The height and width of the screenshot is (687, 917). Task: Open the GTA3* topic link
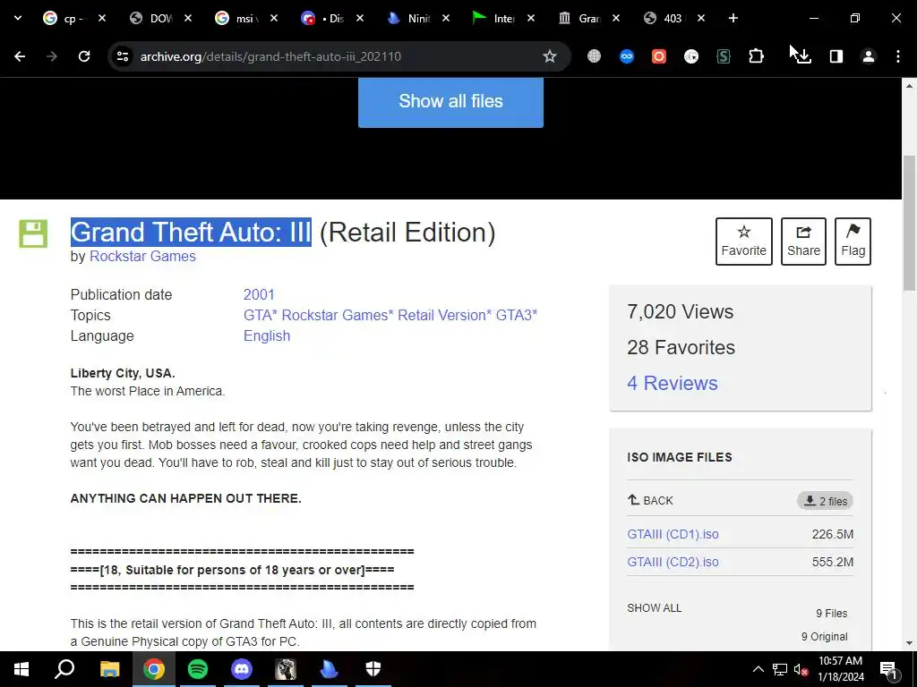tap(517, 316)
